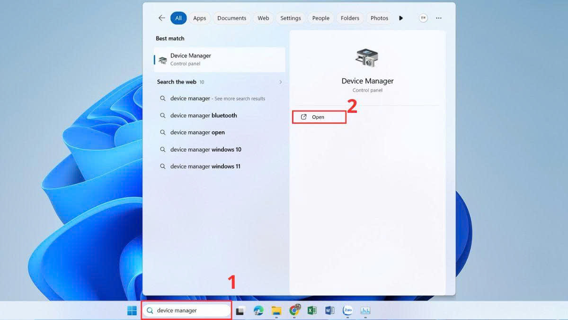This screenshot has width=568, height=320.
Task: Click the taskbar search box with 'device manager'
Action: click(x=187, y=311)
